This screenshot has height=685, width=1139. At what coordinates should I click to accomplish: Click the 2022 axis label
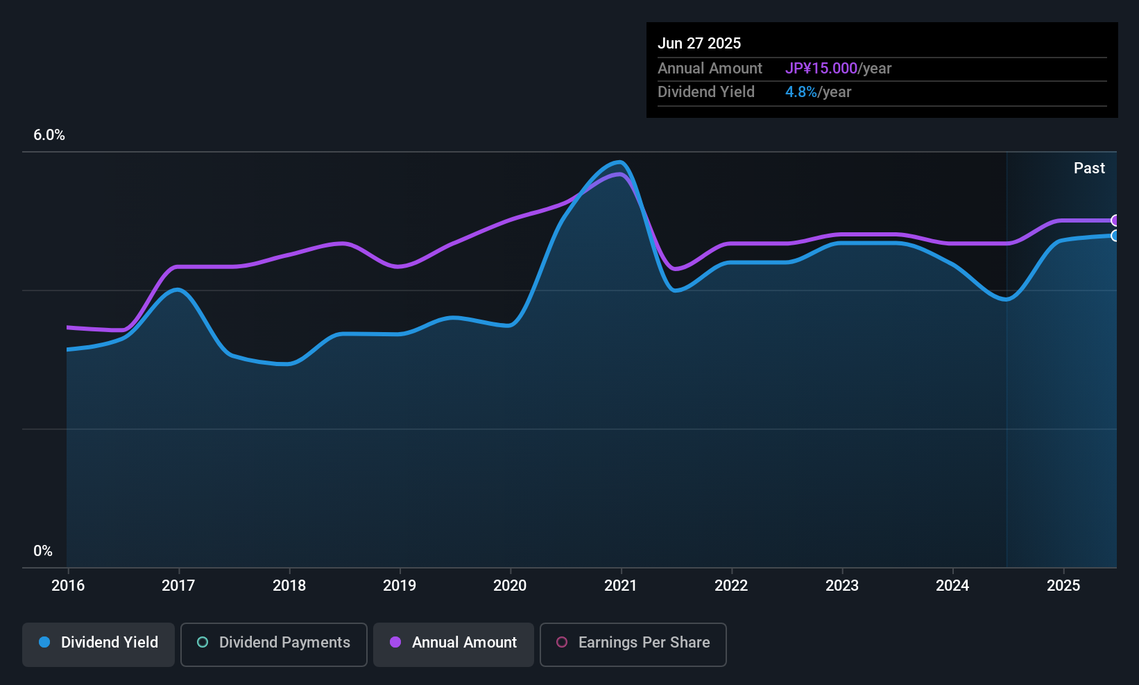click(731, 585)
